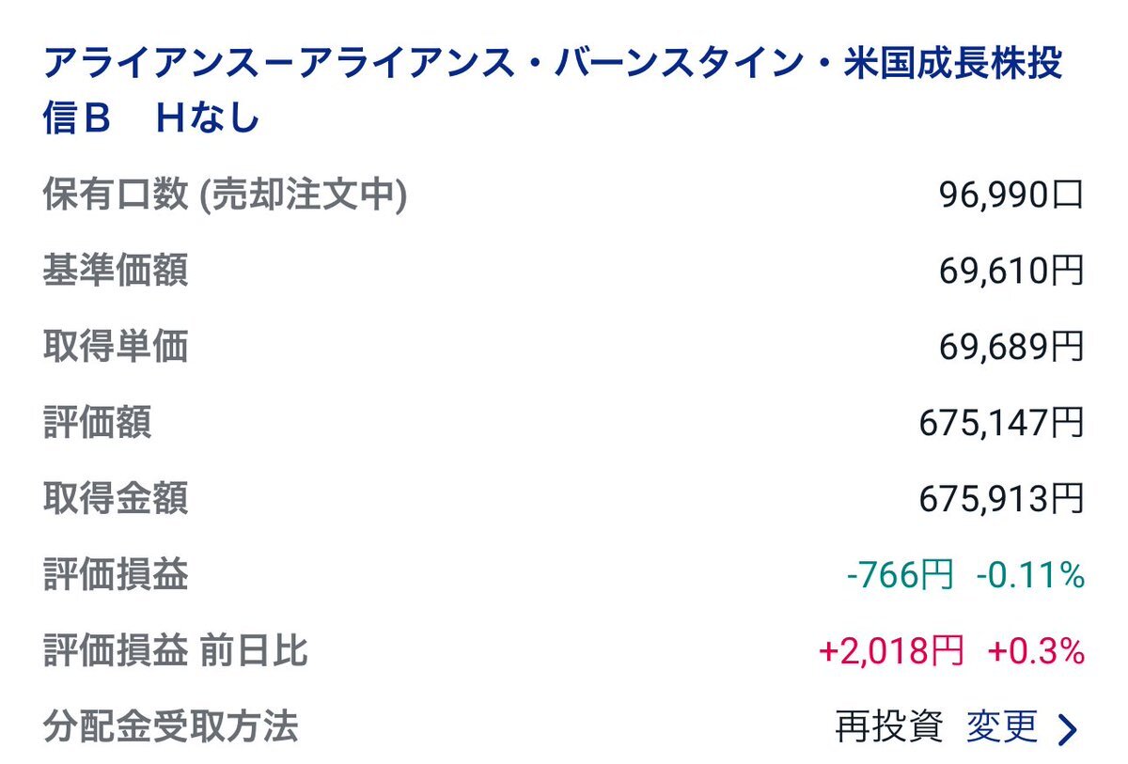Click the +0.3% day-over-day percentage
The height and width of the screenshot is (764, 1128).
[1036, 651]
